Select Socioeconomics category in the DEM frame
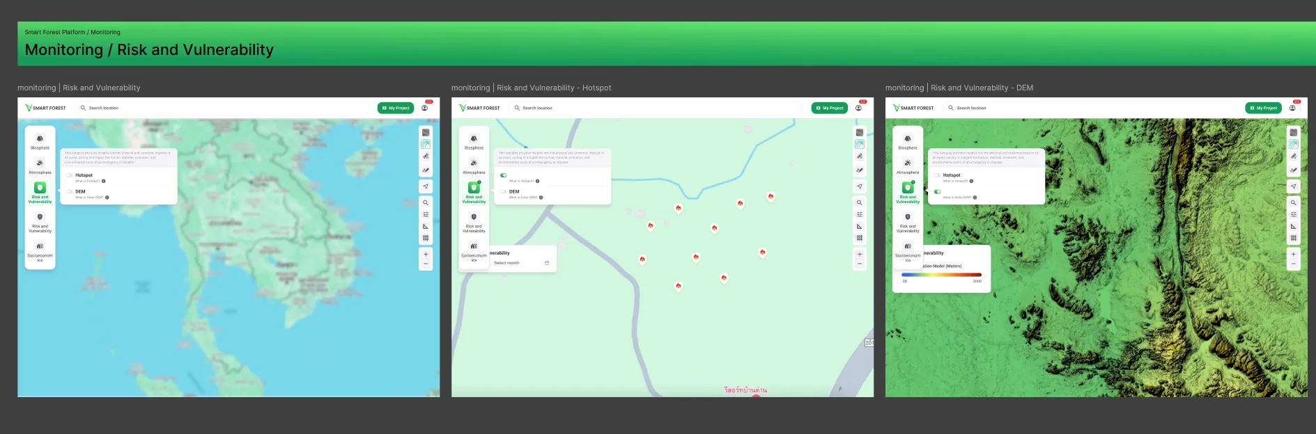 point(908,251)
